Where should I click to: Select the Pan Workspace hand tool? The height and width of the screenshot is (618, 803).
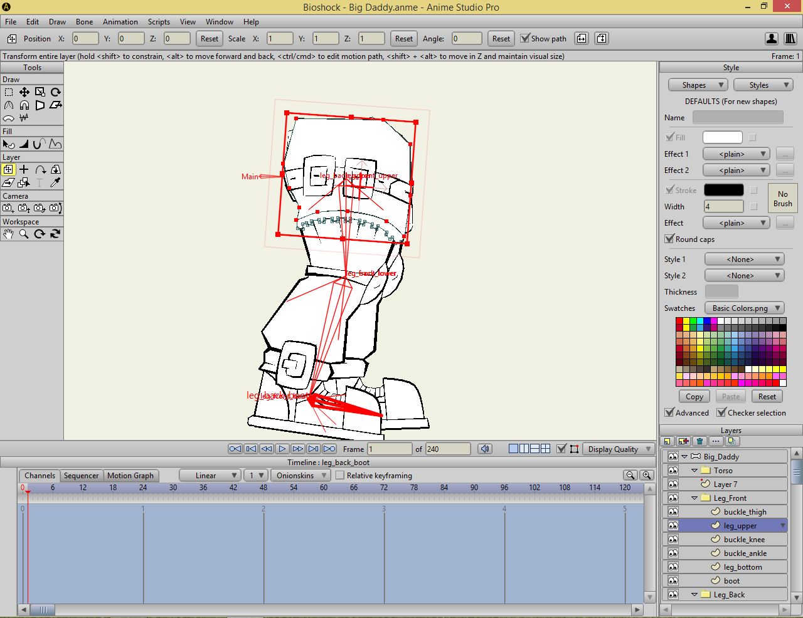click(x=9, y=234)
